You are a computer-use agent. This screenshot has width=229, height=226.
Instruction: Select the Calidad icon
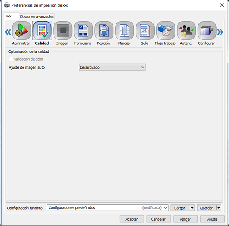coord(42,31)
